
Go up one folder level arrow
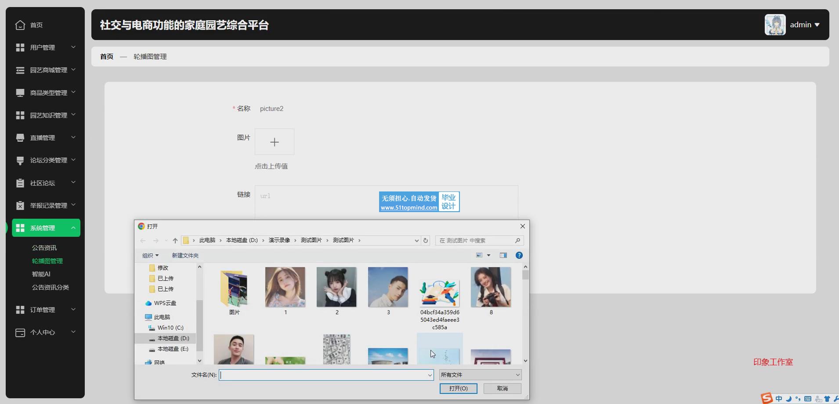(x=175, y=241)
